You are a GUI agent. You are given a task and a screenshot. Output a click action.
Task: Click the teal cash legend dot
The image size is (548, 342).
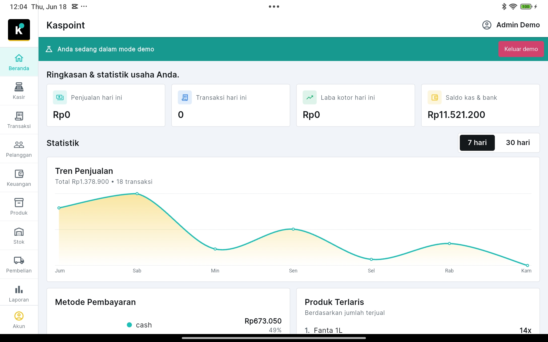tap(129, 325)
